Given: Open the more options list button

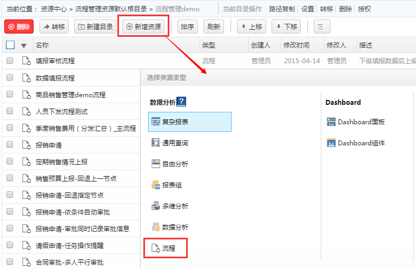Looking at the screenshot, I should pyautogui.click(x=321, y=26).
